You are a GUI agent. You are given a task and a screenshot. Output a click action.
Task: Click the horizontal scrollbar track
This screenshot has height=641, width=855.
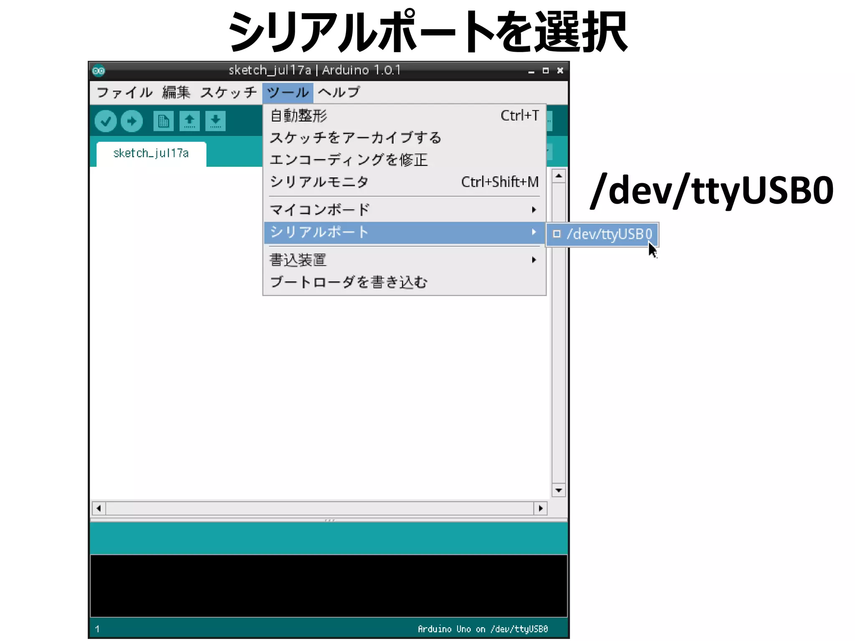320,508
